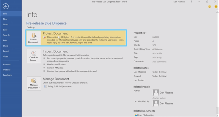Click the happy smiley feedback icon
The width and height of the screenshot is (219, 117).
209,7
